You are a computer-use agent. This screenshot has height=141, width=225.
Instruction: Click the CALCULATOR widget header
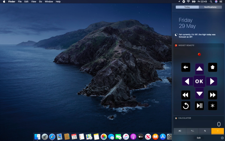199,118
